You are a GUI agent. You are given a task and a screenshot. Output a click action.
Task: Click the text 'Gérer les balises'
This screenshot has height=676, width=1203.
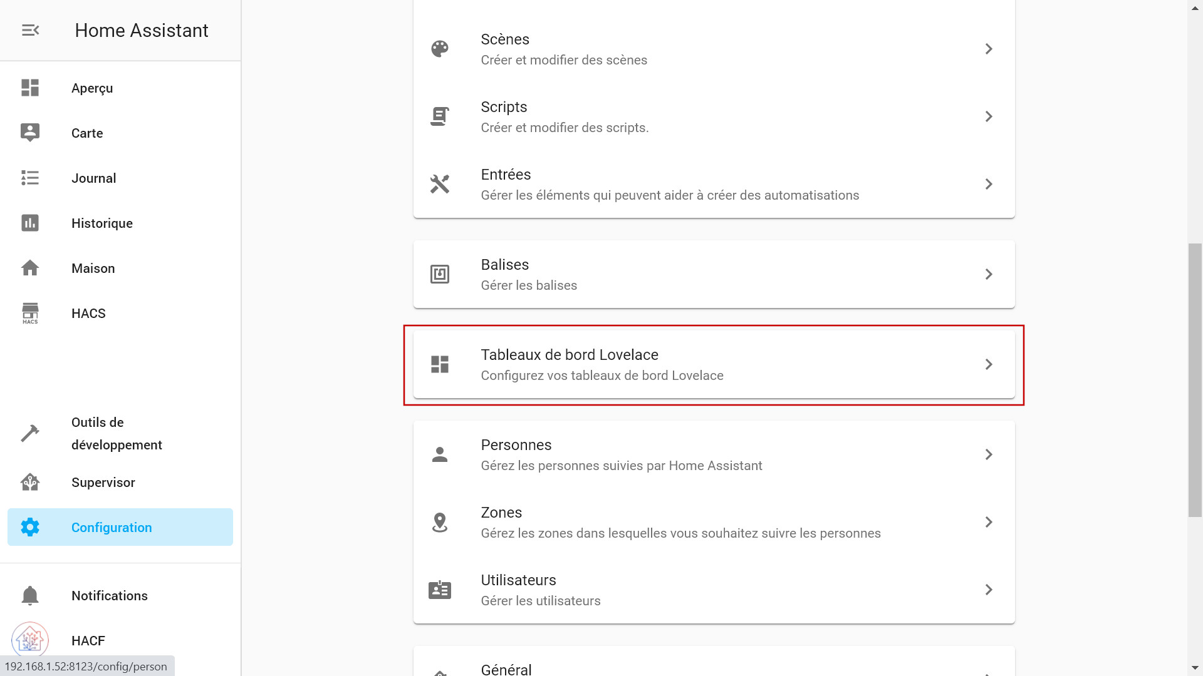point(529,285)
